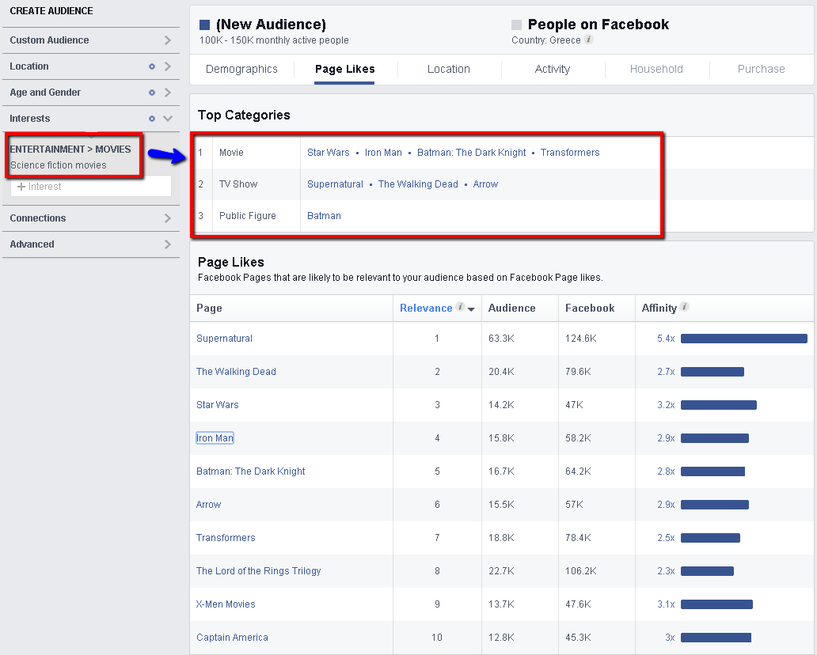Open Iron Man page in Page Likes table
This screenshot has height=655, width=817.
[x=215, y=438]
